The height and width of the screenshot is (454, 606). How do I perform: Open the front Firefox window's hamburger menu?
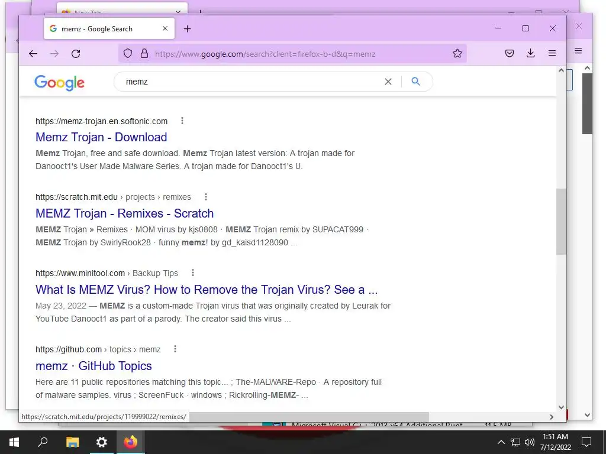tap(552, 53)
